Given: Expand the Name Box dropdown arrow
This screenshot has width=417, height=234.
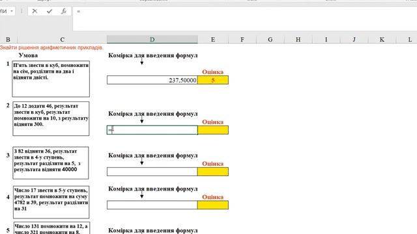Looking at the screenshot, I should (12, 11).
